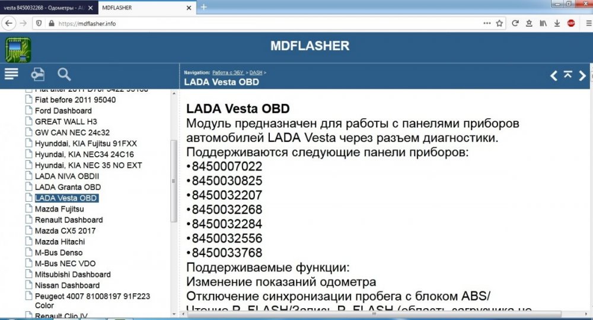This screenshot has width=593, height=320.
Task: Click the ABP adblock extension icon
Action: pos(571,24)
